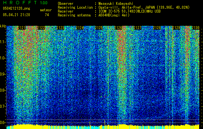Click the Ogata-vill. Akita-Pref. JAPAN location text
The height and width of the screenshot is (129, 203).
pyautogui.click(x=144, y=7)
